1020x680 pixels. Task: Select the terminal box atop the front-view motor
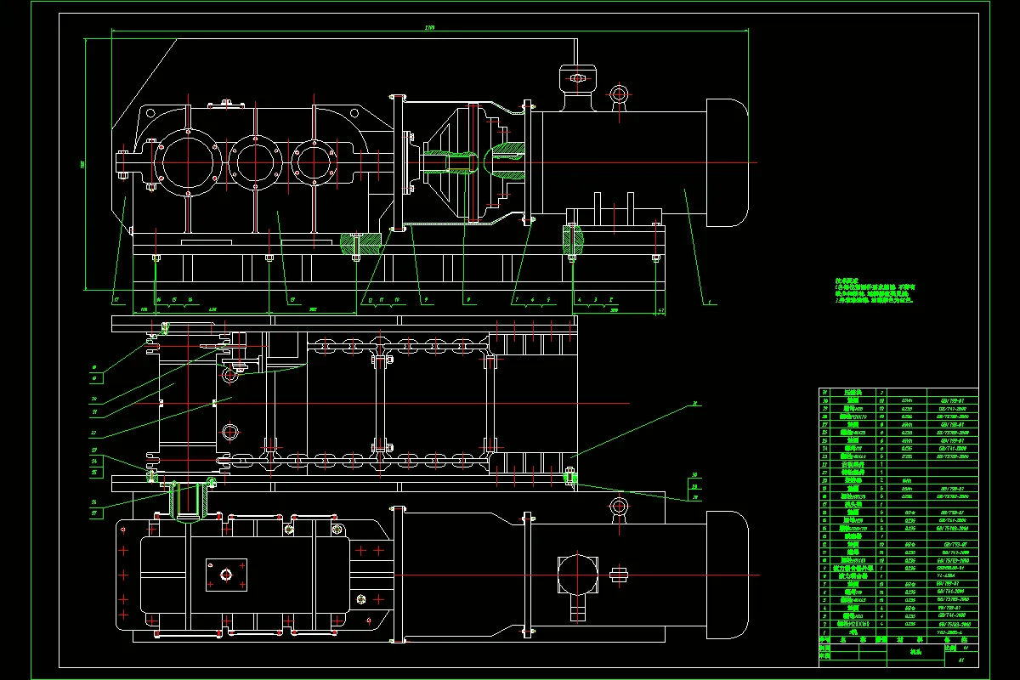click(578, 81)
